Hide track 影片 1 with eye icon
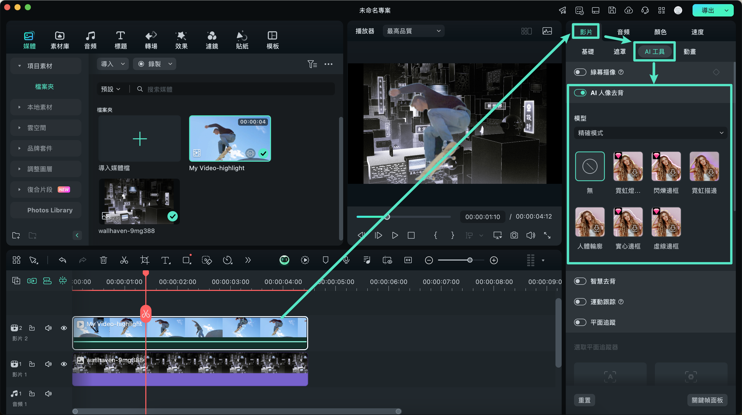This screenshot has width=742, height=415. click(x=64, y=364)
